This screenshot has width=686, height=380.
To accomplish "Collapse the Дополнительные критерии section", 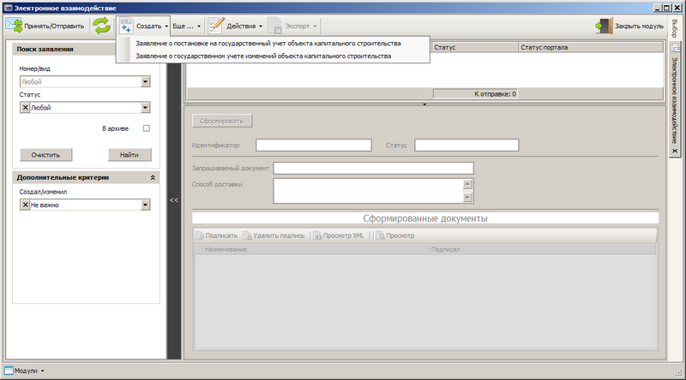I will pos(152,177).
